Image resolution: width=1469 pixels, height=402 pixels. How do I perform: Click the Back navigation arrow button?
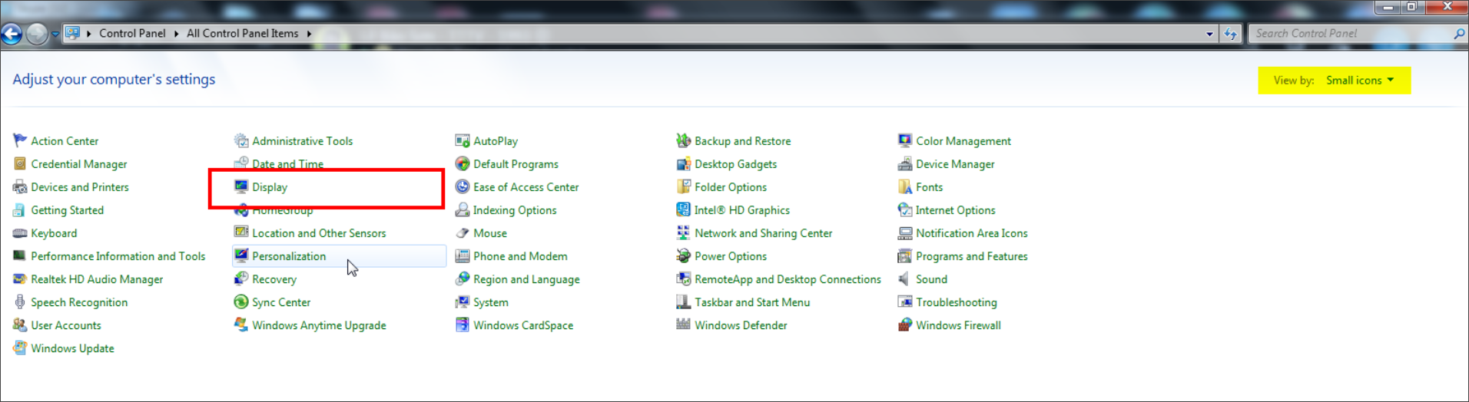(x=12, y=34)
